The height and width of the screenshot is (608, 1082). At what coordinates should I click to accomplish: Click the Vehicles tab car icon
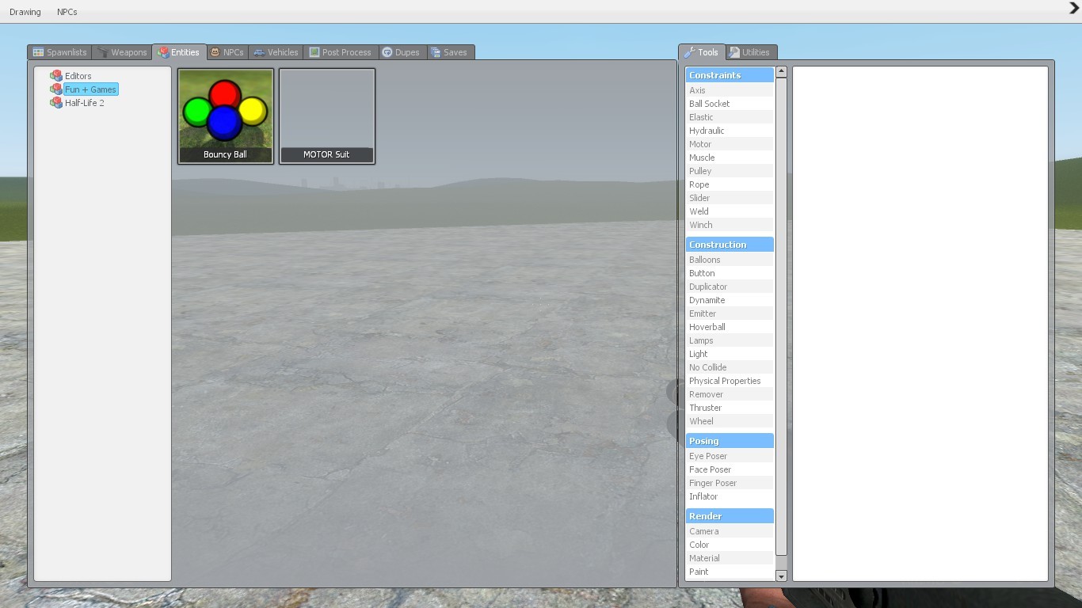pyautogui.click(x=259, y=52)
